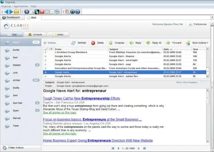Sort messages by Size column
Viewport: 214px width, 152px height.
tap(199, 49)
